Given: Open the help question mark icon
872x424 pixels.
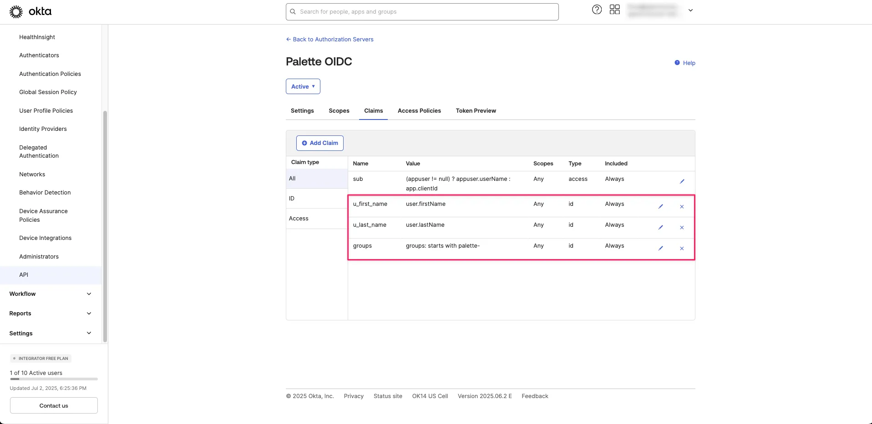Looking at the screenshot, I should tap(597, 10).
